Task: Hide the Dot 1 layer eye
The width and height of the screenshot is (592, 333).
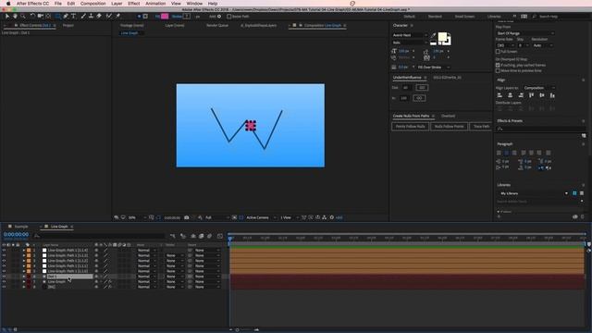Action: (4, 277)
